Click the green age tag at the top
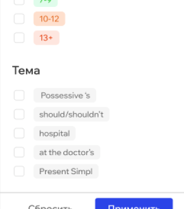Viewport: 184px width, 209px height. tap(46, 3)
